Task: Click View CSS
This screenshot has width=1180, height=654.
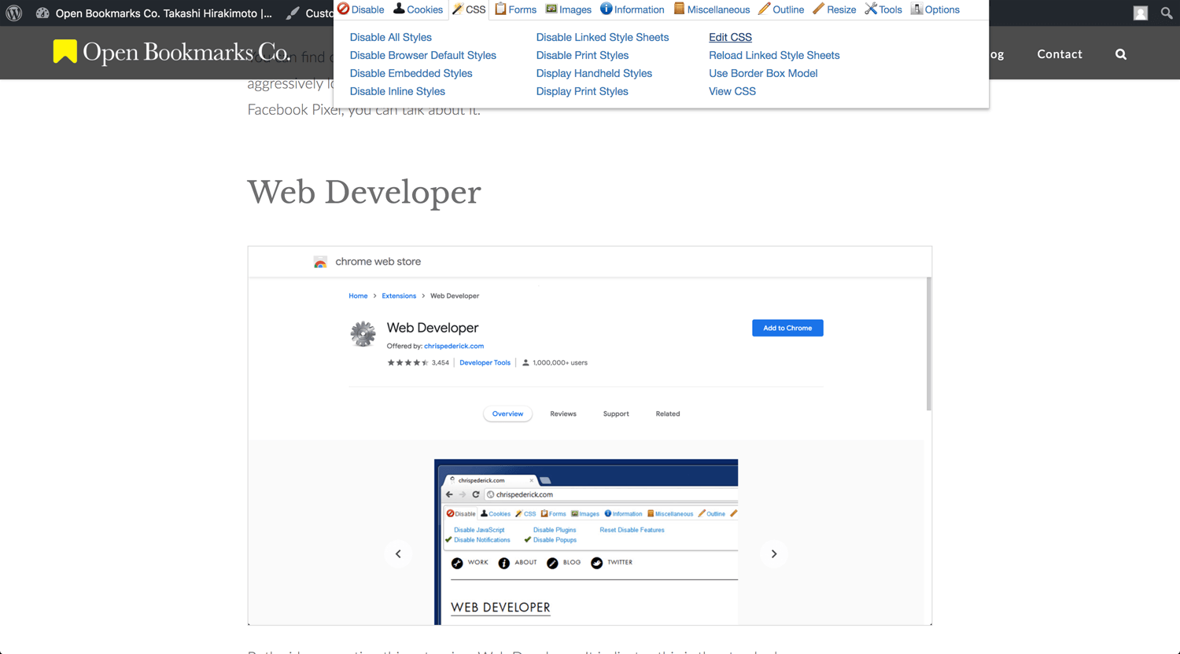Action: 732,91
